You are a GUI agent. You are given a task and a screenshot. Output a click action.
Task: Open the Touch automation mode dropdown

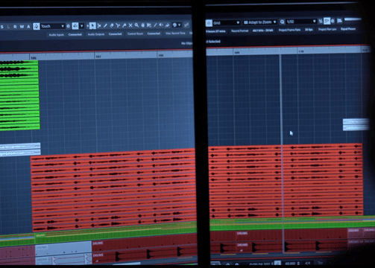[x=52, y=26]
